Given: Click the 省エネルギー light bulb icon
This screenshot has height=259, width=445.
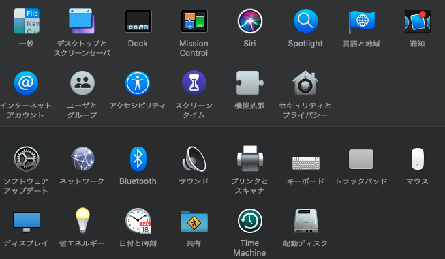Looking at the screenshot, I should click(x=82, y=221).
